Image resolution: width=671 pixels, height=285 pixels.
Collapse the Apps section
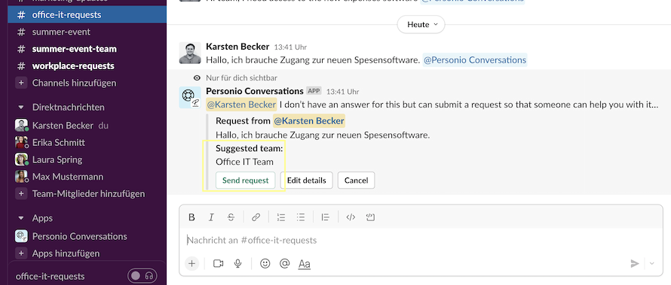[x=20, y=218]
